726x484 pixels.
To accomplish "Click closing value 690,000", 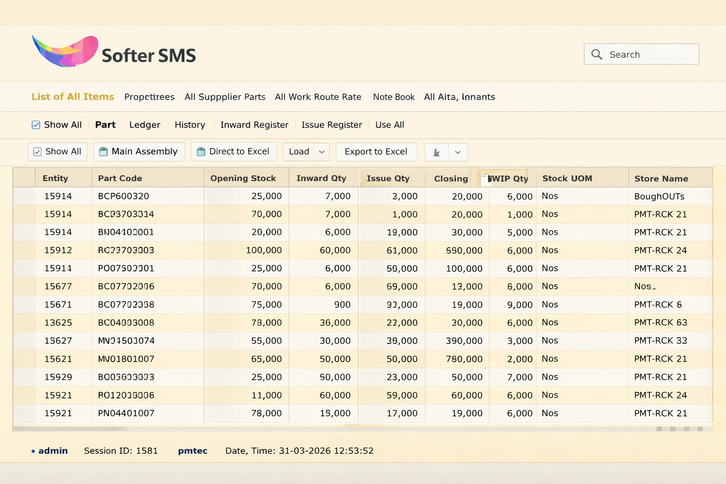I will pyautogui.click(x=464, y=250).
